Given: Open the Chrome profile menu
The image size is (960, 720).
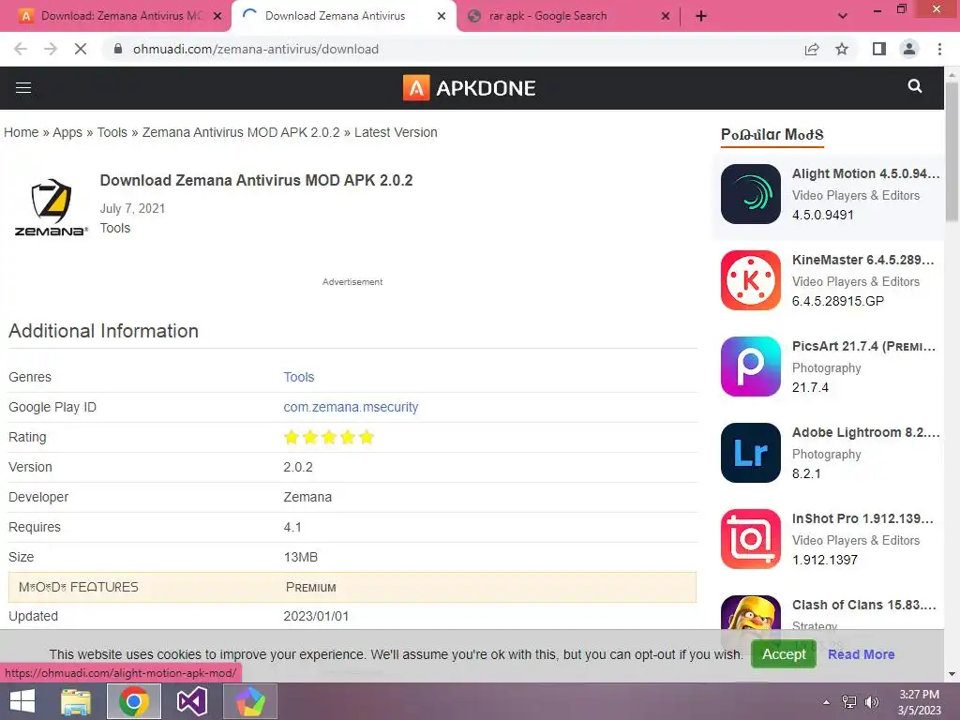Looking at the screenshot, I should click(x=909, y=49).
